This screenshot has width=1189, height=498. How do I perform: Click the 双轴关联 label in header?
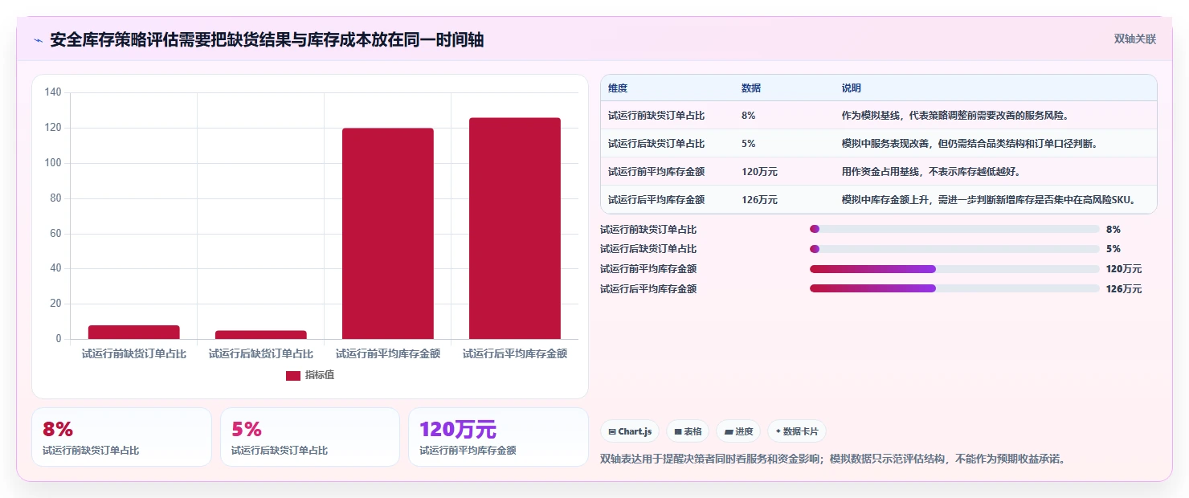click(1134, 39)
